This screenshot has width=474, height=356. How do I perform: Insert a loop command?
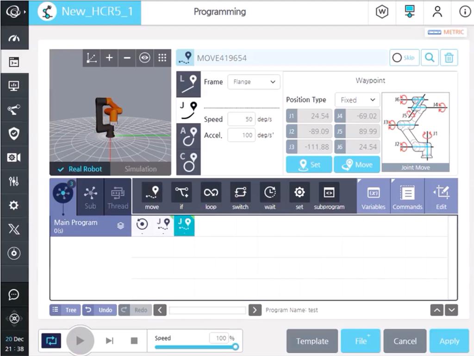(211, 196)
